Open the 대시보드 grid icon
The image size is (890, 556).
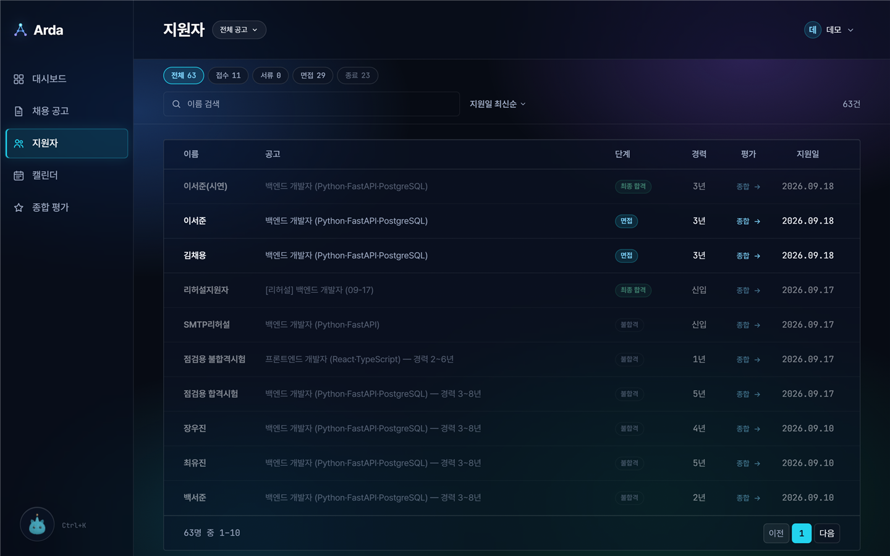[x=19, y=79]
